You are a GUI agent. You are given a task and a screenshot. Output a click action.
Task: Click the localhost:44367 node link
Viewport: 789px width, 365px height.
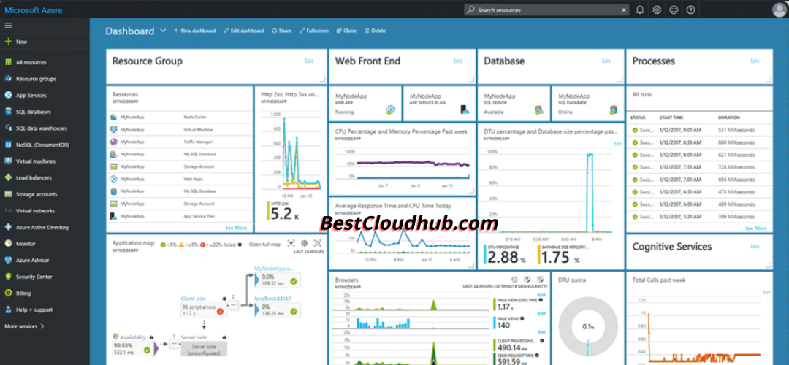(272, 299)
